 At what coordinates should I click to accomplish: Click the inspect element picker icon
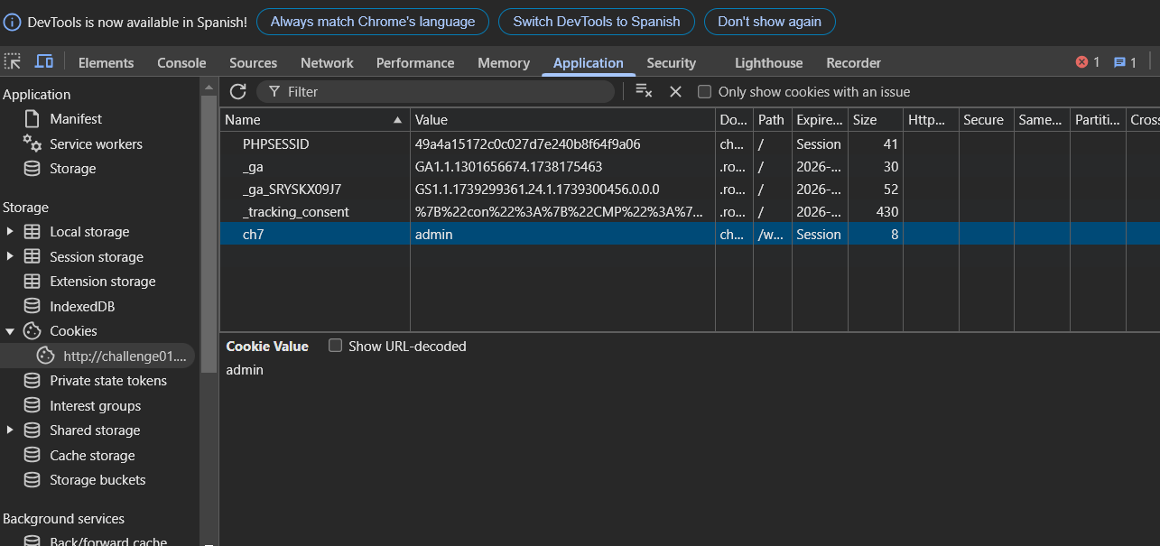pyautogui.click(x=13, y=62)
